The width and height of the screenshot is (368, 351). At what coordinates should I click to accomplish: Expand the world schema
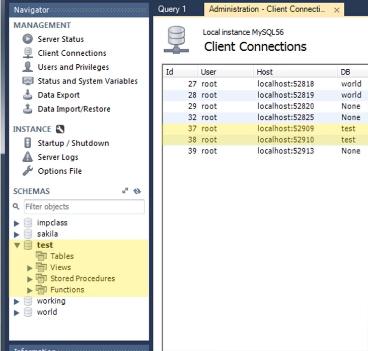click(x=17, y=313)
